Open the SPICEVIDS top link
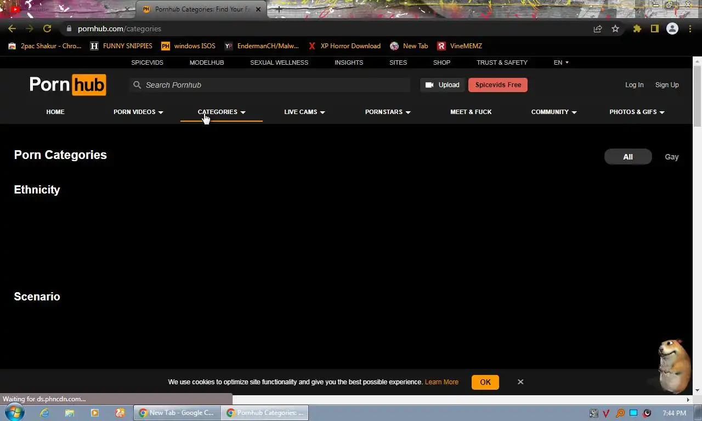 (147, 62)
